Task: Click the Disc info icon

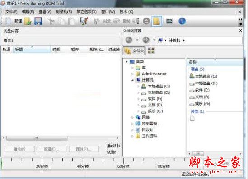Action: point(136,21)
